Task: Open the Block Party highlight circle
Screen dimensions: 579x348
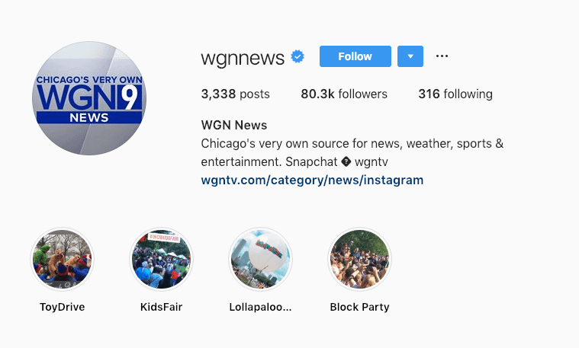Action: (x=359, y=259)
